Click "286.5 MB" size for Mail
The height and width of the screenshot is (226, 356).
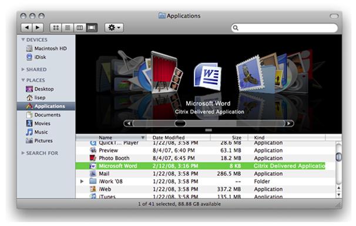pos(229,173)
